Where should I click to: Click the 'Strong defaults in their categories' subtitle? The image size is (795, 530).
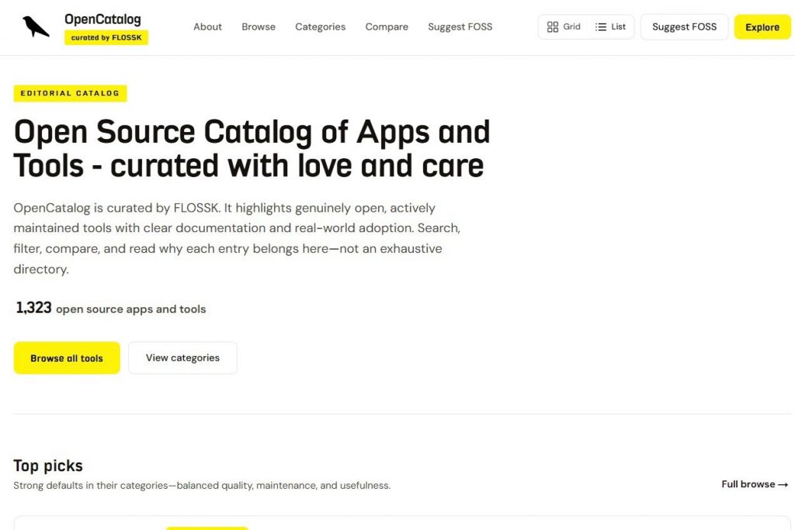click(202, 486)
